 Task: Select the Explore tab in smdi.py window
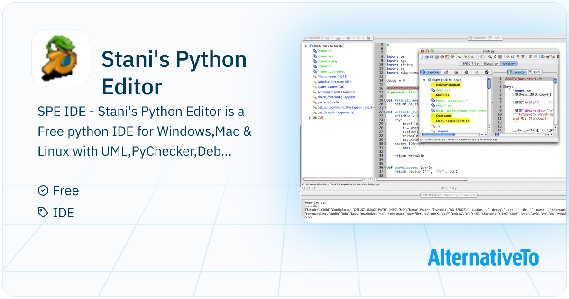[431, 72]
